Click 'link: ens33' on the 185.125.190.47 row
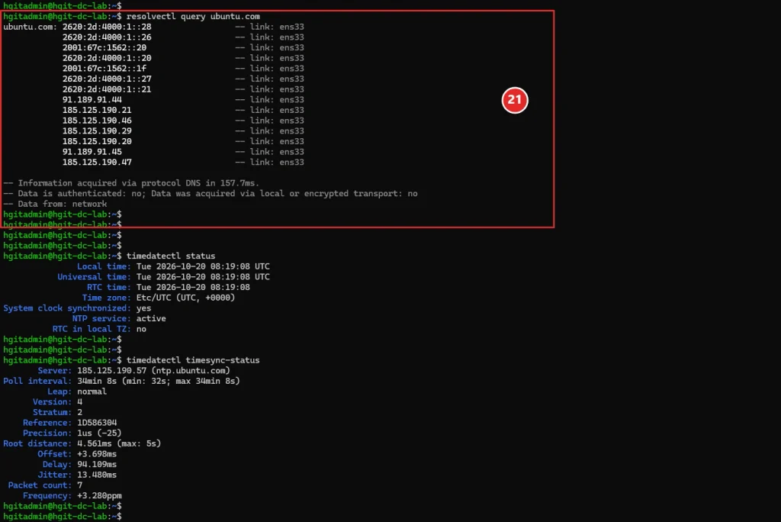The image size is (781, 522). (x=276, y=163)
